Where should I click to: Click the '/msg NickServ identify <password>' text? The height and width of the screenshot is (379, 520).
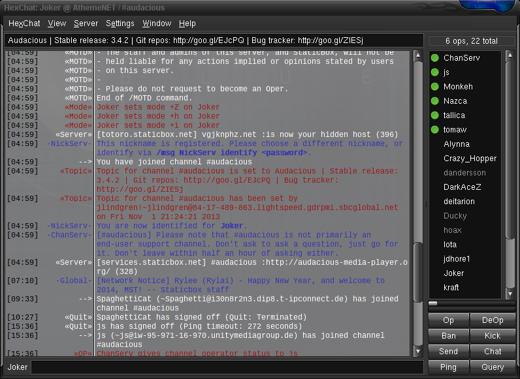pos(232,153)
